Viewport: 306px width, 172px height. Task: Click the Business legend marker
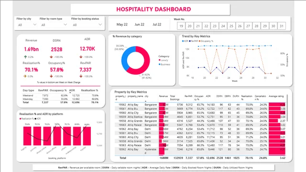point(159,64)
